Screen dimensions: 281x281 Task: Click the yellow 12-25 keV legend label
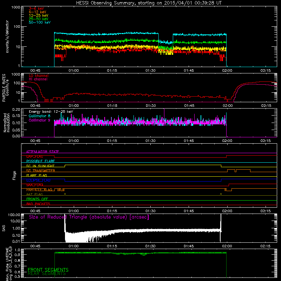(x=39, y=15)
